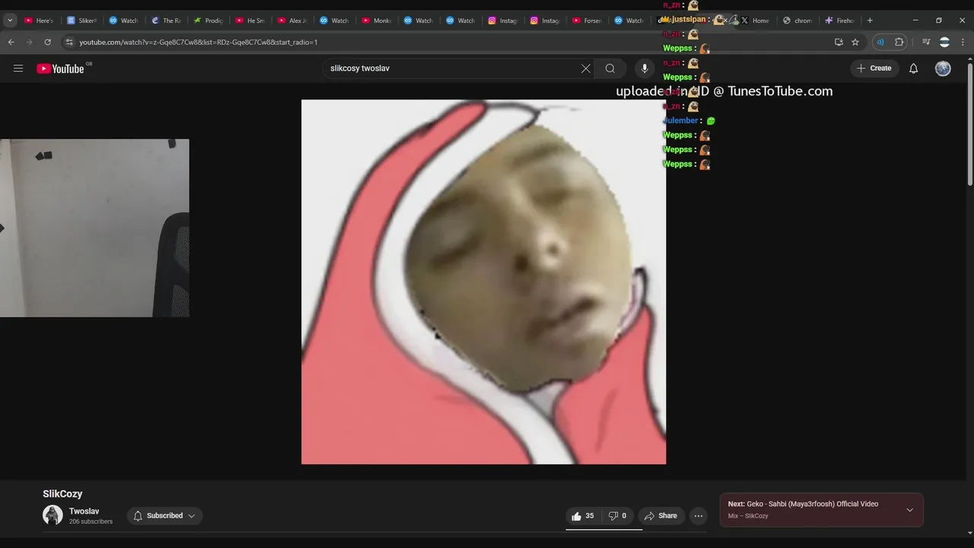Clear the search box with the X
This screenshot has height=548, width=974.
coord(586,68)
